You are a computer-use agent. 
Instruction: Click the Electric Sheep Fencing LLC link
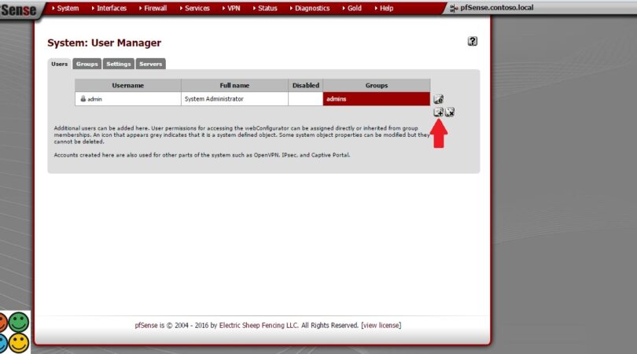tap(259, 325)
